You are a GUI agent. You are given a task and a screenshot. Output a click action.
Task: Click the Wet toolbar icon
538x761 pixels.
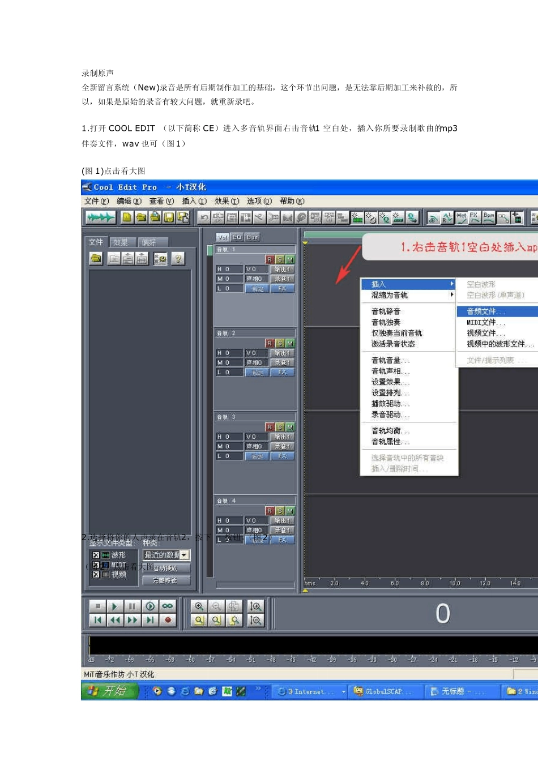tap(461, 217)
